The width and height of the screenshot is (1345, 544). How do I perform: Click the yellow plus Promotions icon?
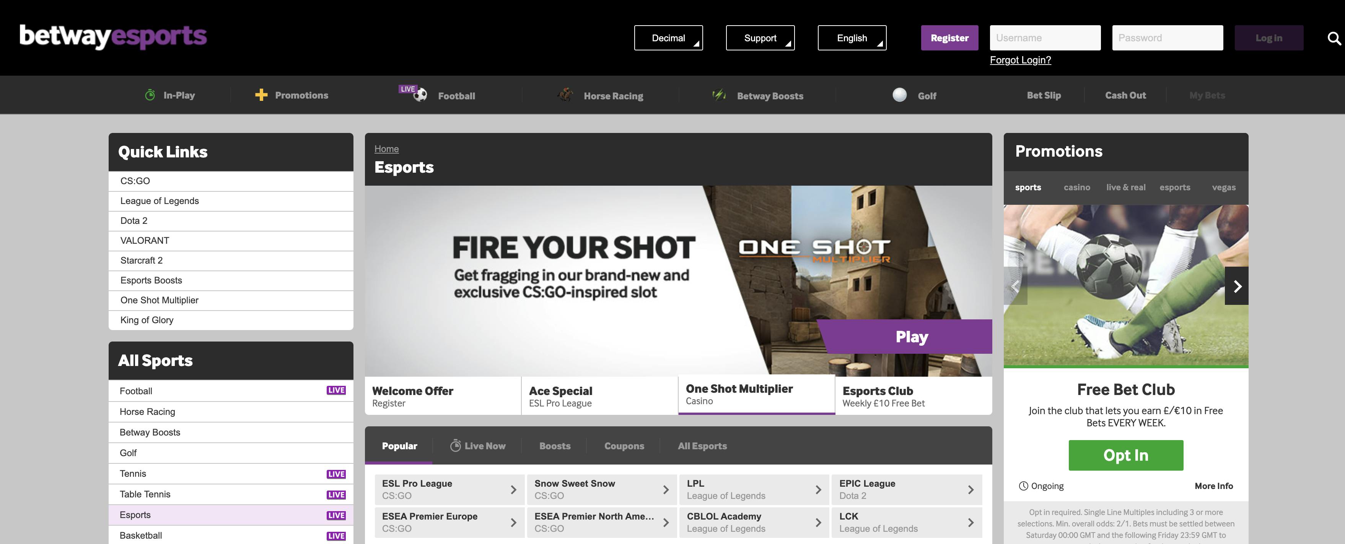[x=261, y=95]
